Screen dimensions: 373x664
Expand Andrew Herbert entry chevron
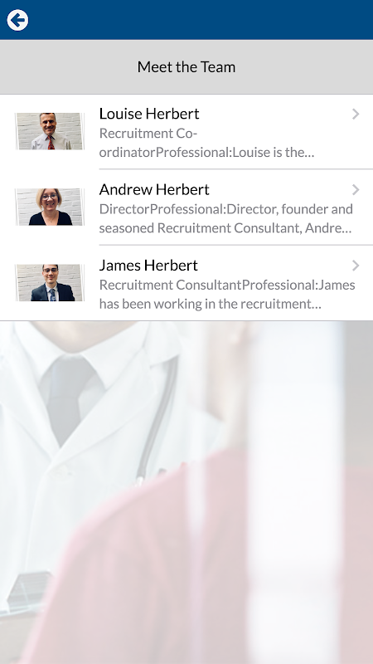click(356, 190)
